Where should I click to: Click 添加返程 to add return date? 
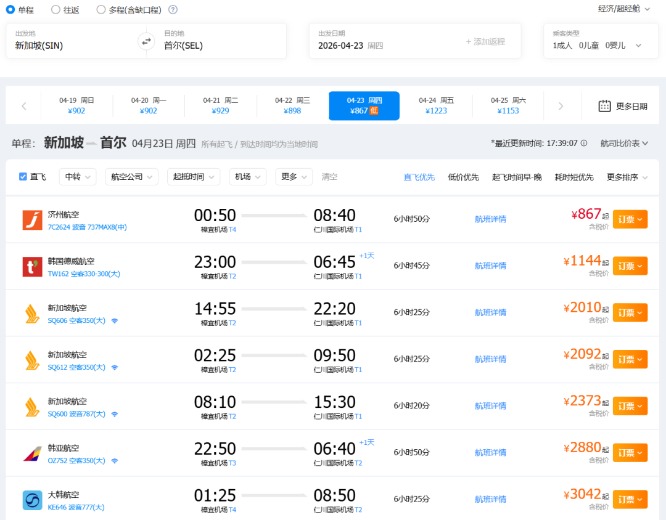point(485,41)
